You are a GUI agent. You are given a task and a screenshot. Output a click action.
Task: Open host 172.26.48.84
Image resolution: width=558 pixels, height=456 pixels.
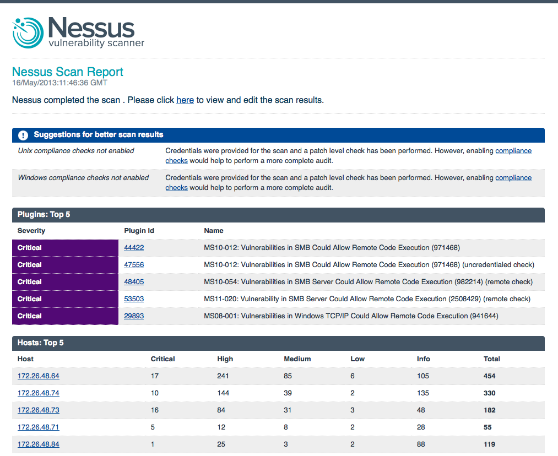pyautogui.click(x=39, y=444)
